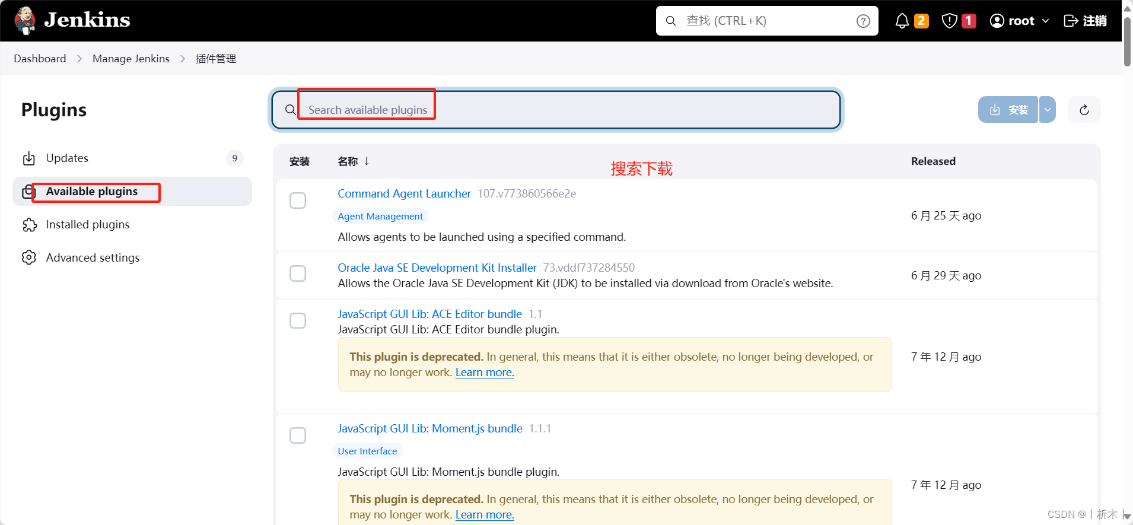Viewport: 1133px width, 525px height.
Task: Click the Agent Management category tag
Action: tap(380, 217)
